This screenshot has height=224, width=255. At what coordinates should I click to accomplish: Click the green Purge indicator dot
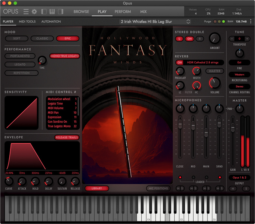(x=224, y=21)
